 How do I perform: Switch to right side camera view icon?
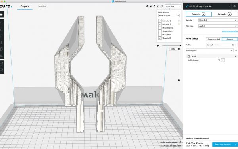[162, 6]
